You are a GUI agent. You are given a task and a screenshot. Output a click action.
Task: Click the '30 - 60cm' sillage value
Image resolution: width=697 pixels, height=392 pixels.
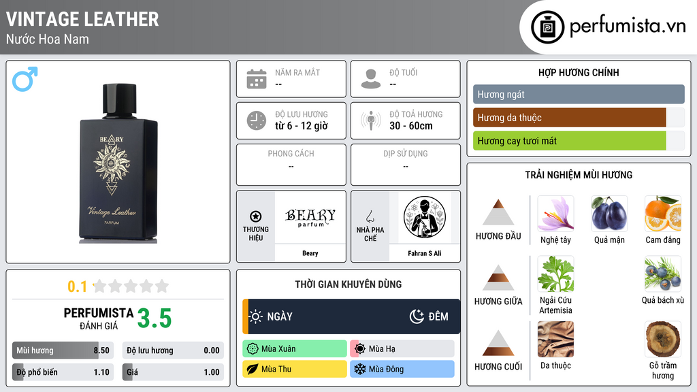411,126
